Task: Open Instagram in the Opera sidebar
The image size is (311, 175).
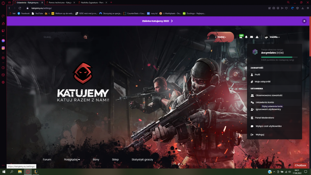Action: tap(3, 48)
